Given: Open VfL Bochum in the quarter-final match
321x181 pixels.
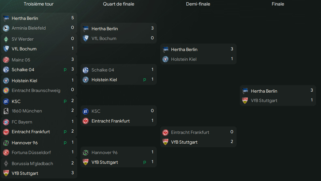Looking at the screenshot, I should click(x=104, y=38).
